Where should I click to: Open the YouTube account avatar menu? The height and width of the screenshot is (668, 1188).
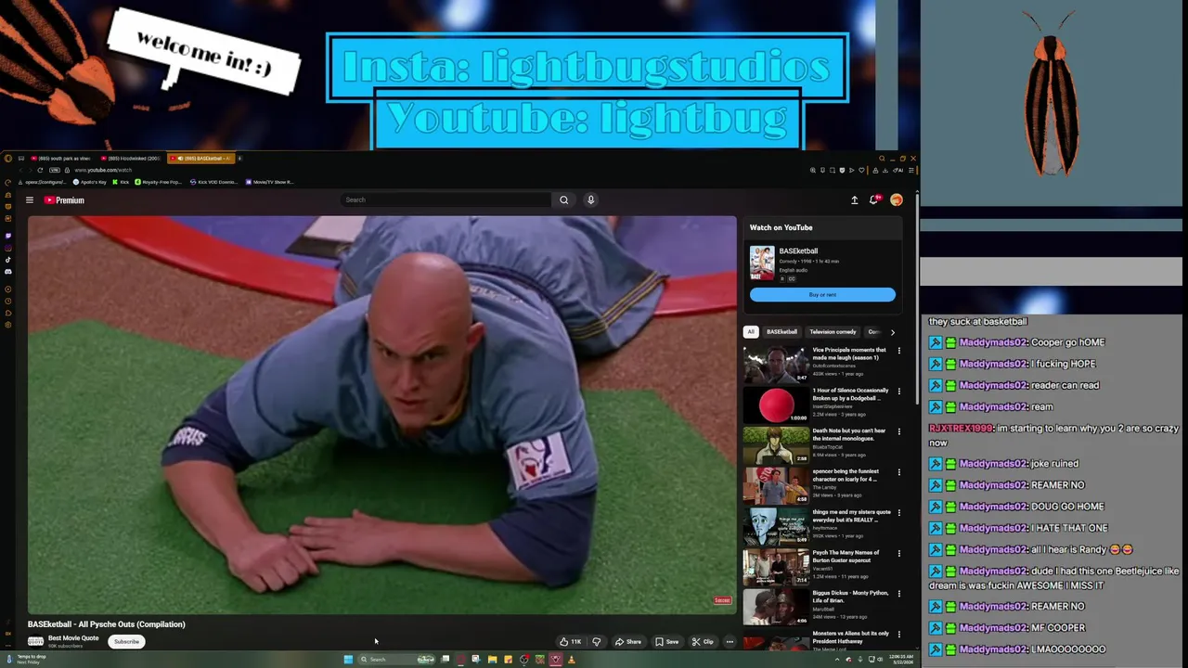click(897, 199)
